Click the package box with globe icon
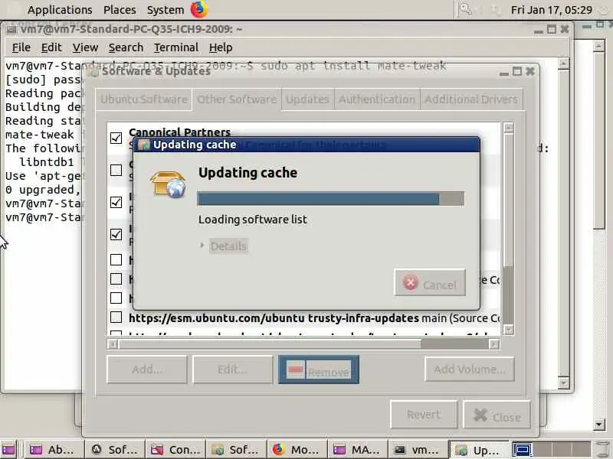613x459 pixels. click(168, 184)
